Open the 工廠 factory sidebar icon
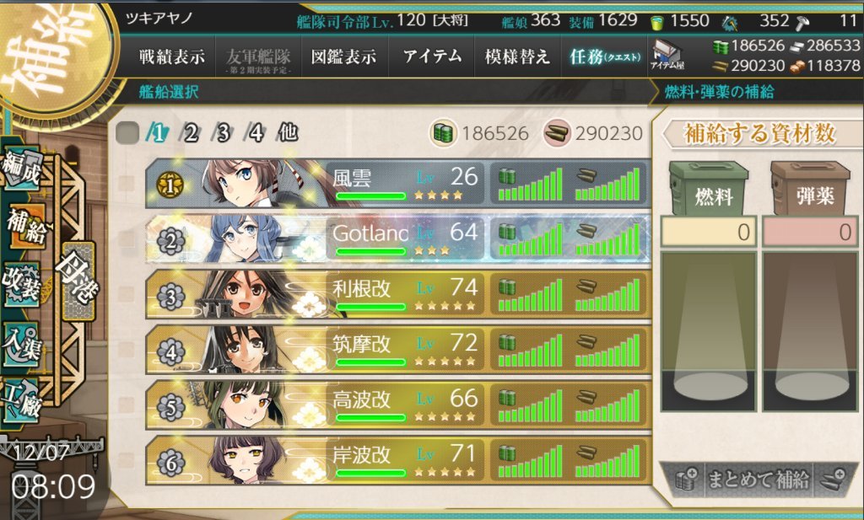The image size is (864, 520). pos(21,402)
